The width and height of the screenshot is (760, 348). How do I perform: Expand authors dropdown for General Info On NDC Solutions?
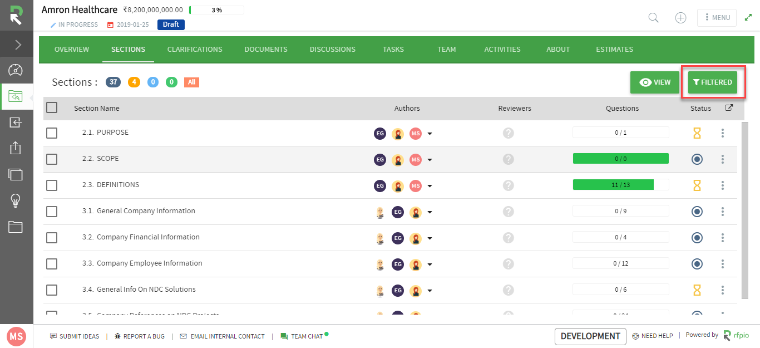[x=430, y=291]
